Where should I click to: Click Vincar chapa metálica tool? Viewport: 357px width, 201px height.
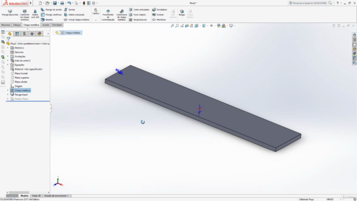[76, 20]
